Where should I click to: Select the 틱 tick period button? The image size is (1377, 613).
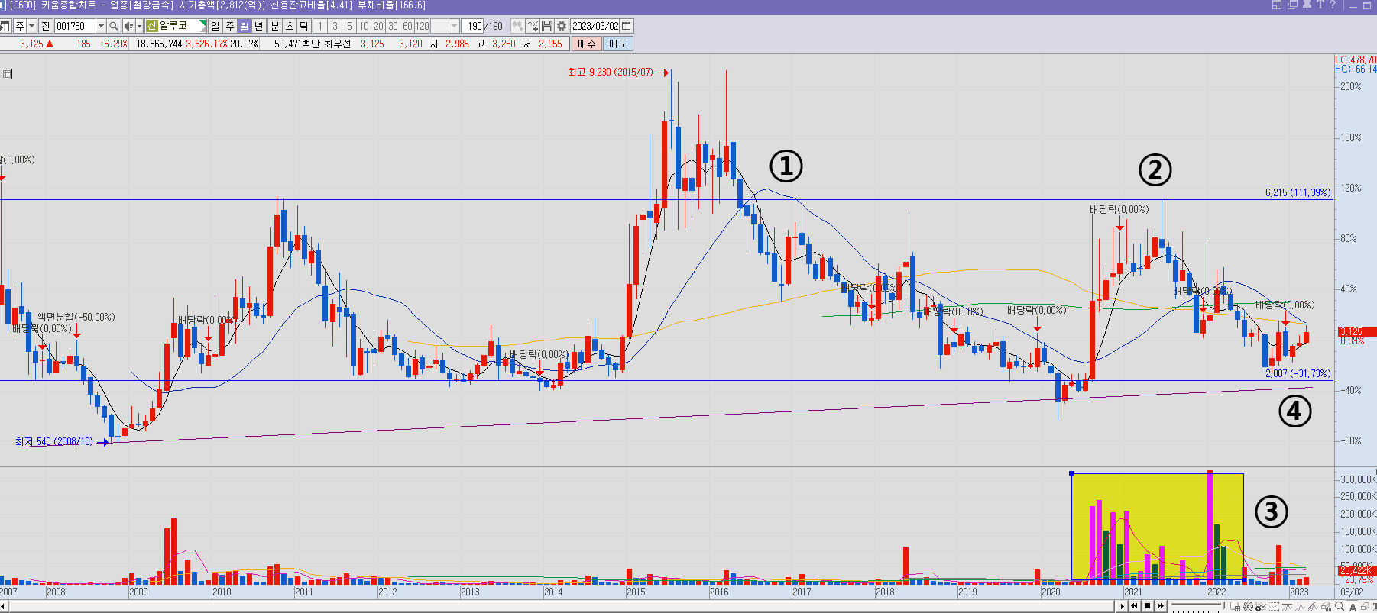coord(304,26)
